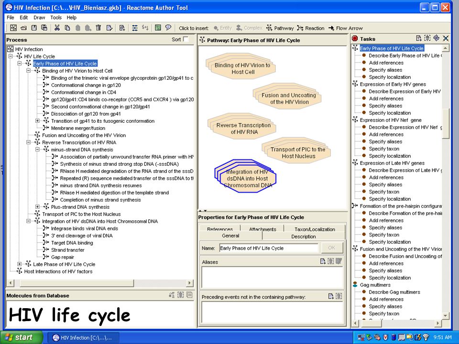Click the Open project folder icon
The height and width of the screenshot is (344, 459).
tap(24, 28)
